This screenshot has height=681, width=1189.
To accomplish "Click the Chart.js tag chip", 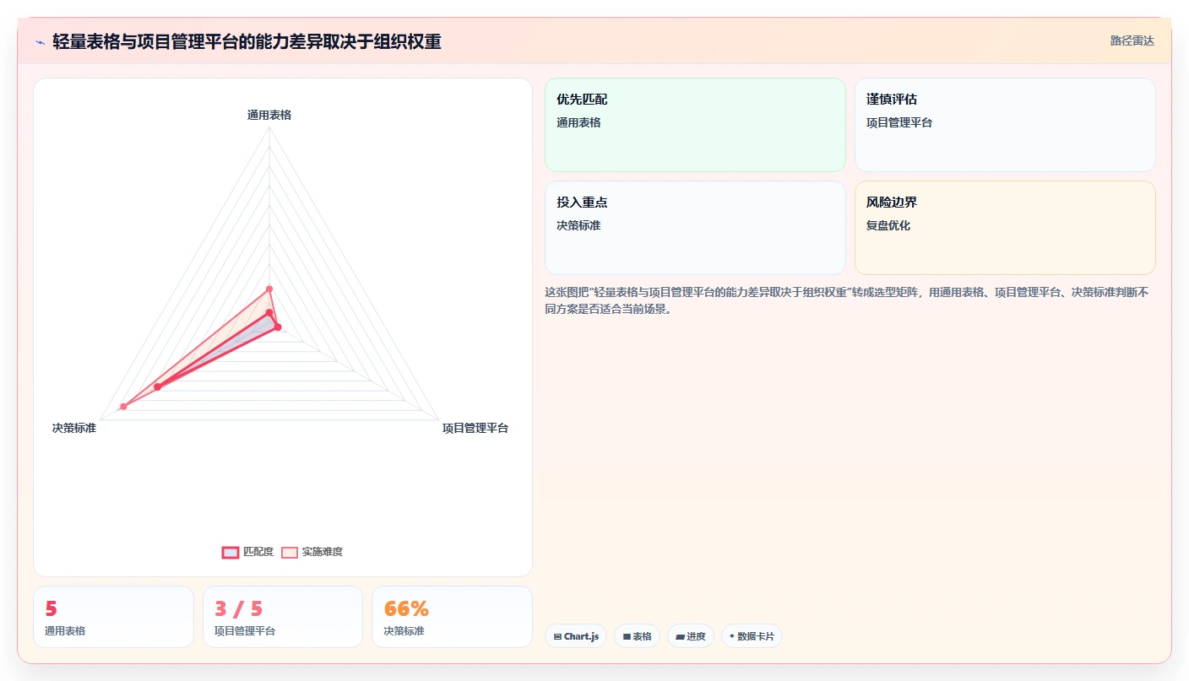I will pos(576,636).
